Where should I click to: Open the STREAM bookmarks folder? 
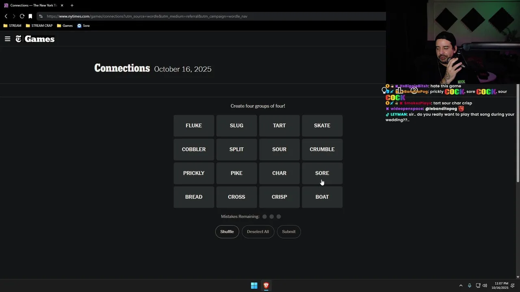pyautogui.click(x=12, y=26)
